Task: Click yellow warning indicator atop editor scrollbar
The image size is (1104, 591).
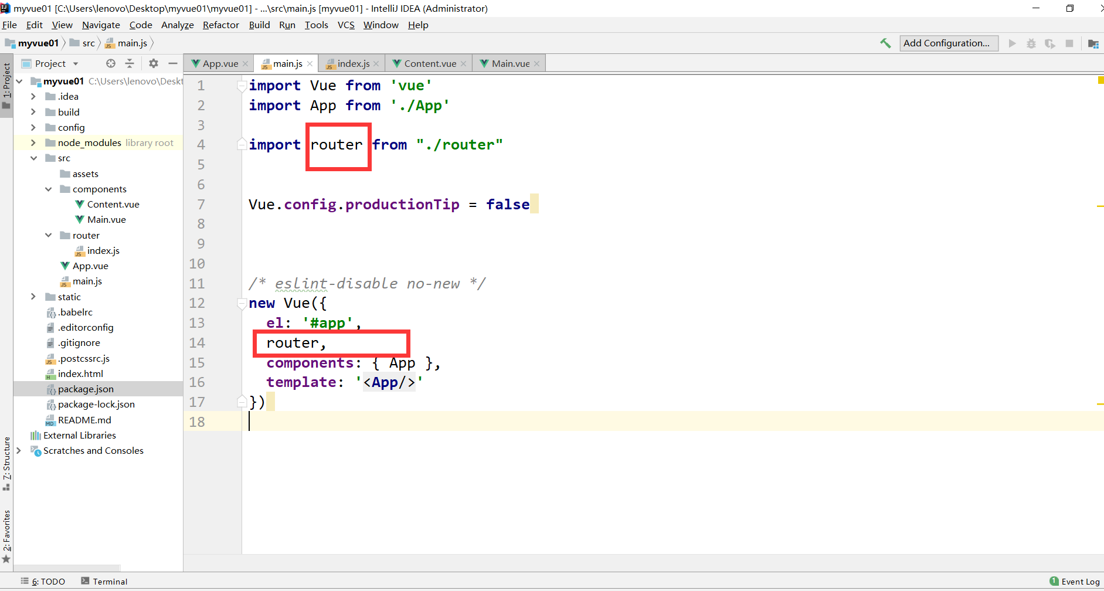Action: pos(1100,80)
